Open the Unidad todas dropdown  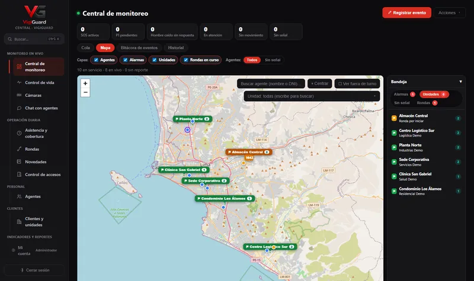coord(312,96)
